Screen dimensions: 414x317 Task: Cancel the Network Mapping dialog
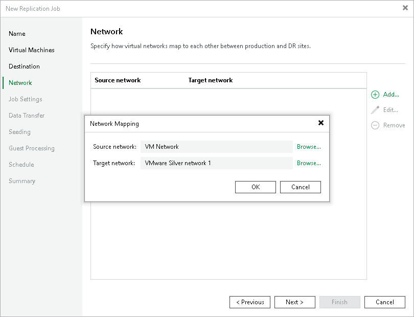click(300, 187)
